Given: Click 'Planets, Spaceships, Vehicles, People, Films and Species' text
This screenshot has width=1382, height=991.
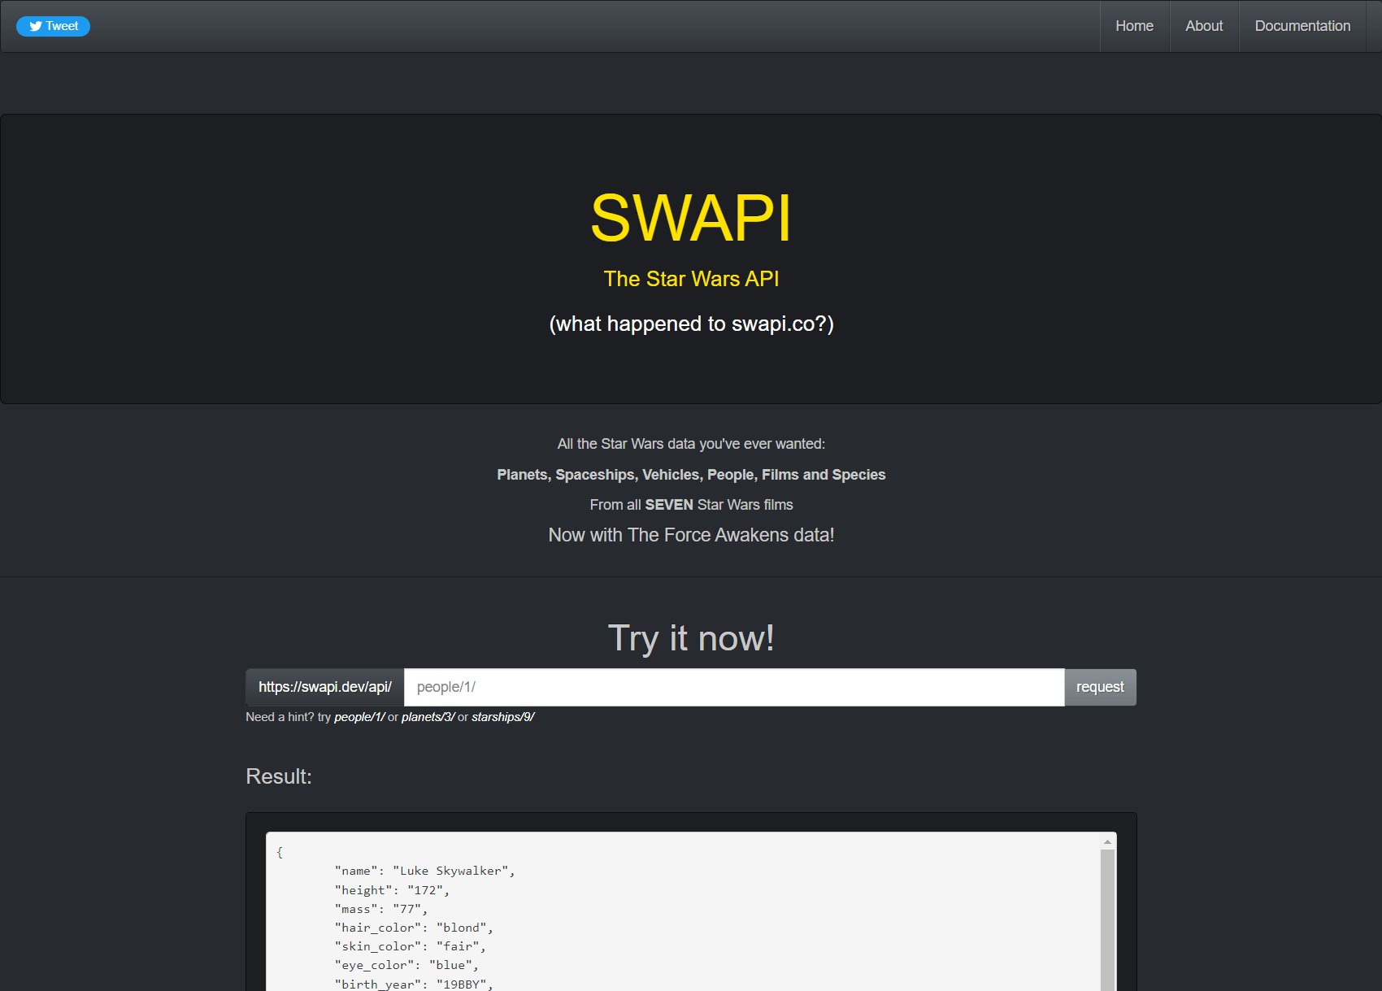Looking at the screenshot, I should click(x=691, y=475).
